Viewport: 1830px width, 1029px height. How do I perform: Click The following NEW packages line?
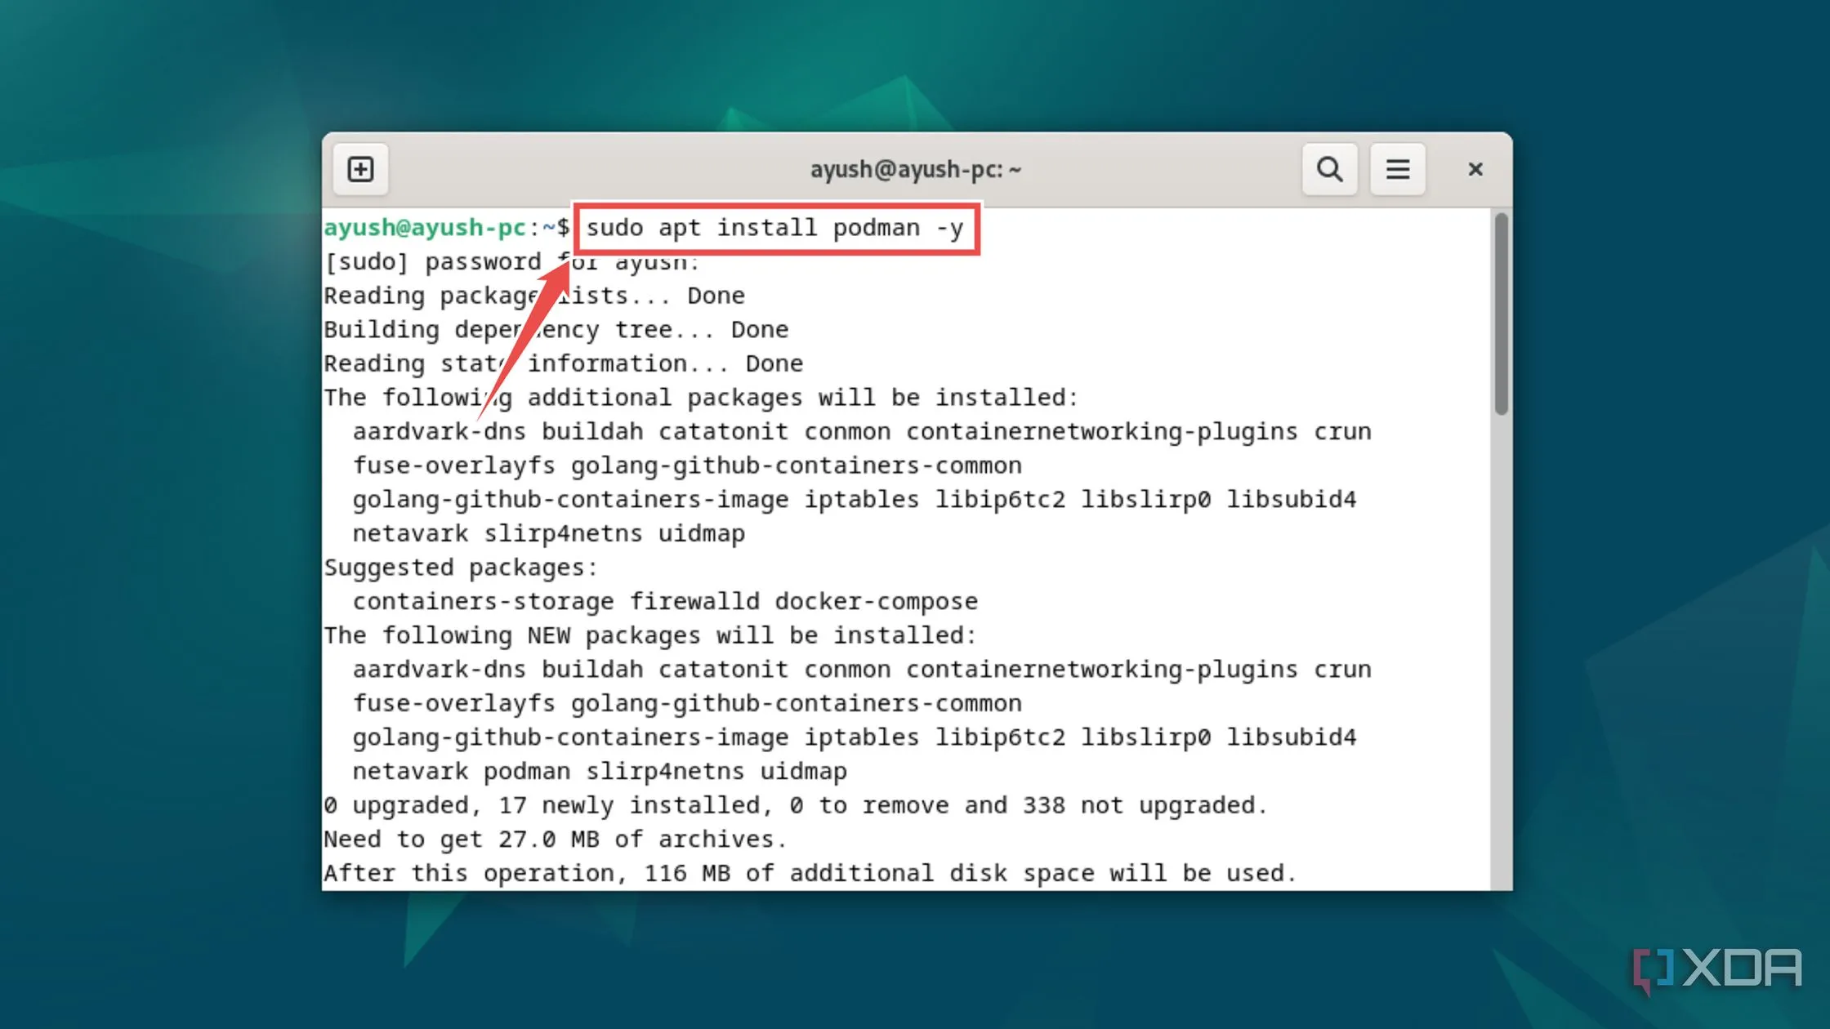pyautogui.click(x=650, y=635)
